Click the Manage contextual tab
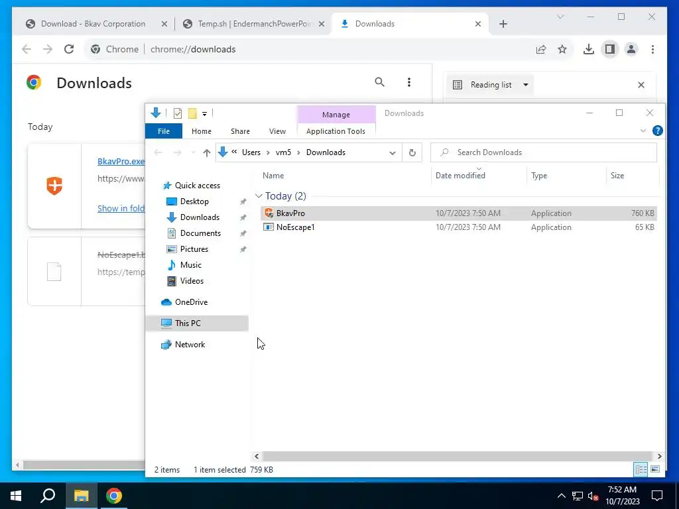 336,115
